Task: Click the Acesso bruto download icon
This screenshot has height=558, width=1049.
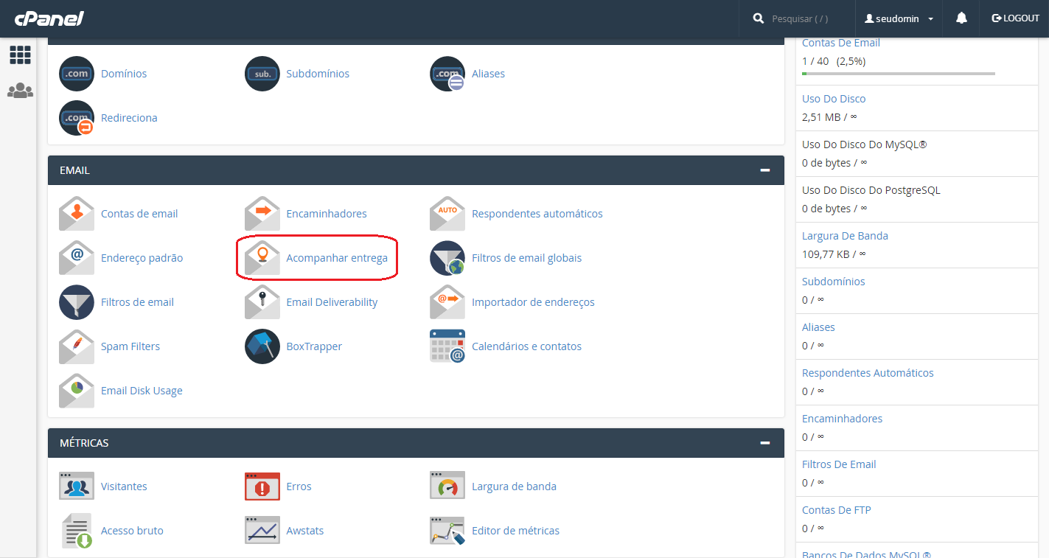Action: [x=77, y=531]
